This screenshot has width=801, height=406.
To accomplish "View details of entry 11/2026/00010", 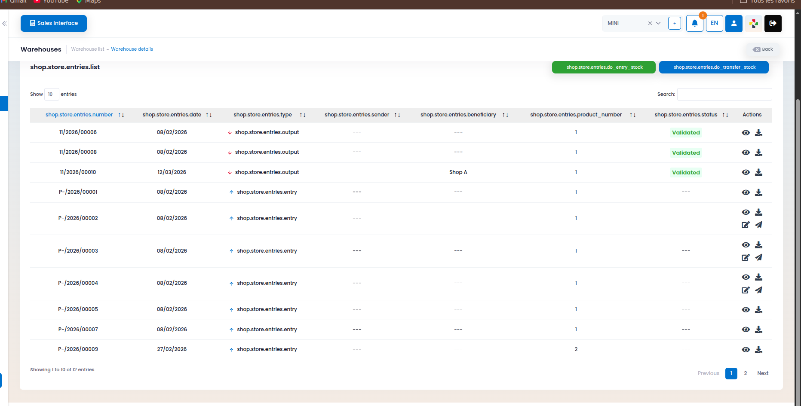I will point(746,172).
